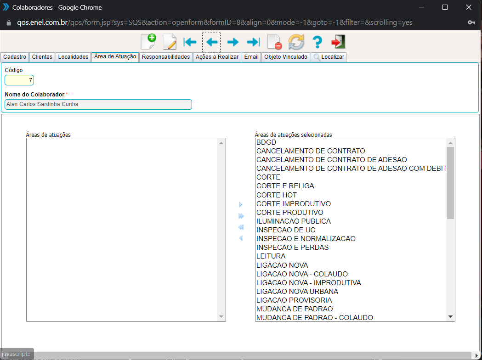This screenshot has width=482, height=360.
Task: Open help with the question mark icon
Action: (317, 42)
